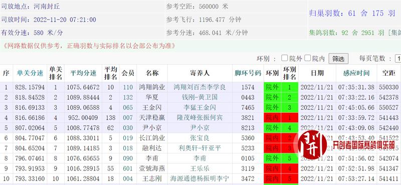This screenshot has width=401, height=185.
Task: Open member number 601 link
Action: [128, 168]
